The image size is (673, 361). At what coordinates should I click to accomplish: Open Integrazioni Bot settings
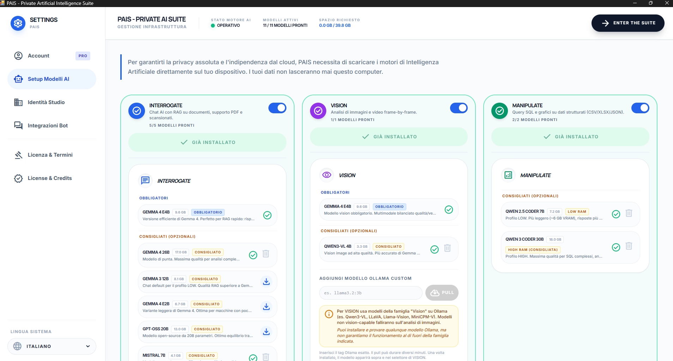[x=52, y=126]
